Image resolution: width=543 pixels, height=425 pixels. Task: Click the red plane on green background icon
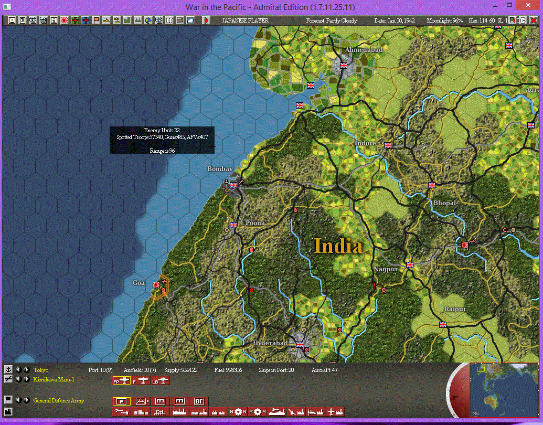pyautogui.click(x=75, y=20)
